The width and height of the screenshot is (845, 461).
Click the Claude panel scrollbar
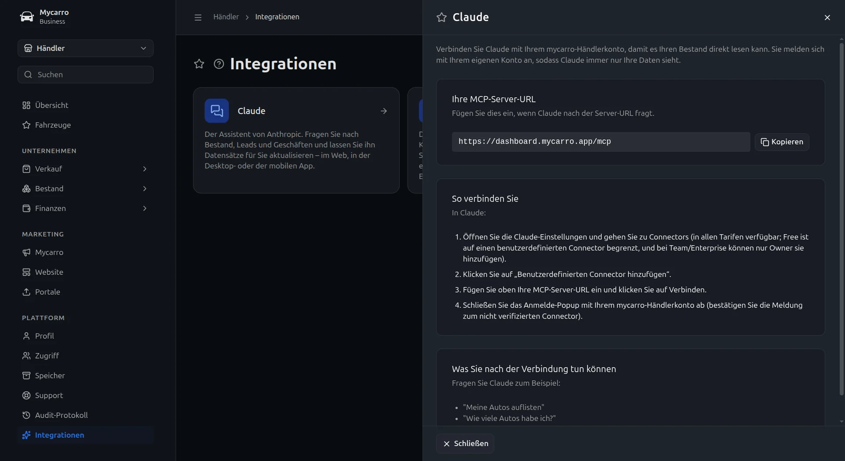click(x=841, y=219)
